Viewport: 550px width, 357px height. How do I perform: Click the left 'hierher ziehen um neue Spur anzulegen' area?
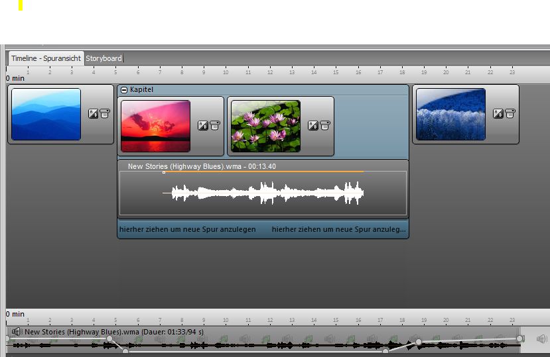187,230
